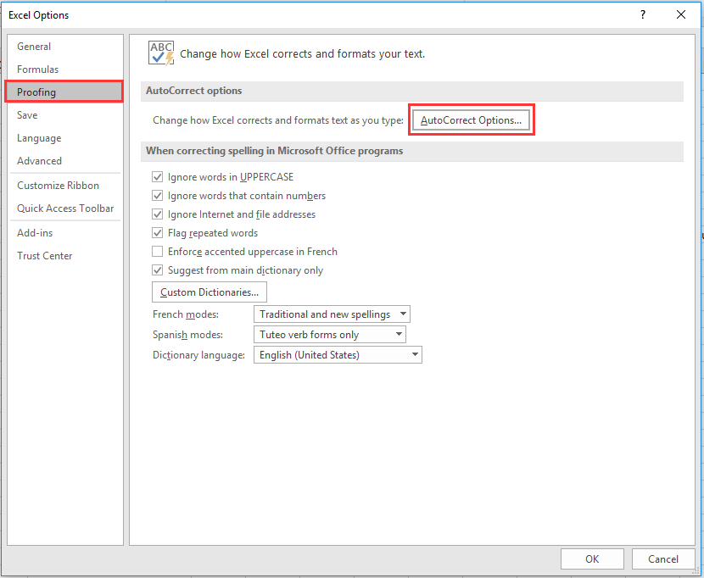The image size is (704, 578).
Task: Select the General category
Action: pos(34,47)
